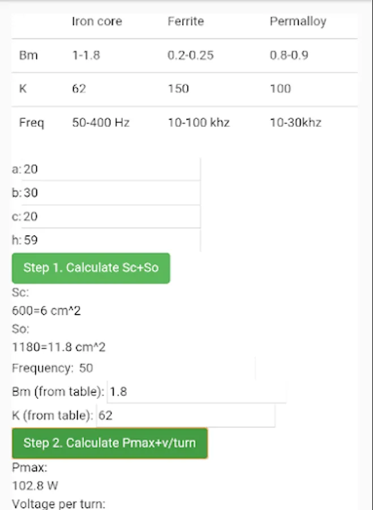Click the Step 1 Calculate Sc+So button
373x510 pixels.
point(91,268)
